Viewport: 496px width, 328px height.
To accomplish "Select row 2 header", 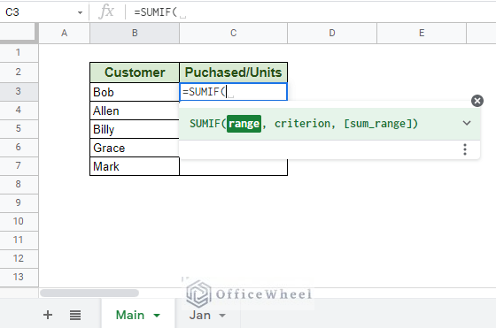I will pyautogui.click(x=19, y=72).
